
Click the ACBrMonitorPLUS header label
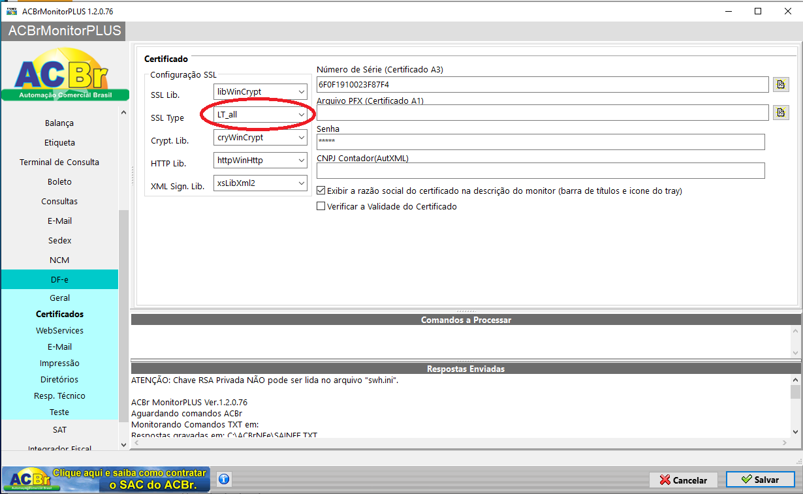65,31
